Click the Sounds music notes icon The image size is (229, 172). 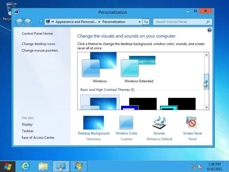coord(159,123)
